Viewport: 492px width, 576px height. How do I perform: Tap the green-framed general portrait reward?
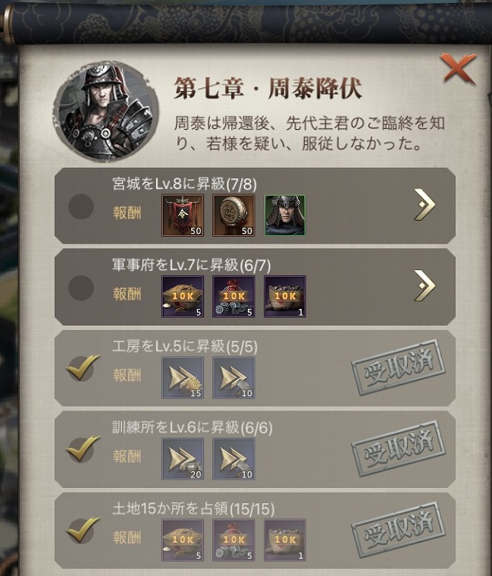pyautogui.click(x=285, y=216)
